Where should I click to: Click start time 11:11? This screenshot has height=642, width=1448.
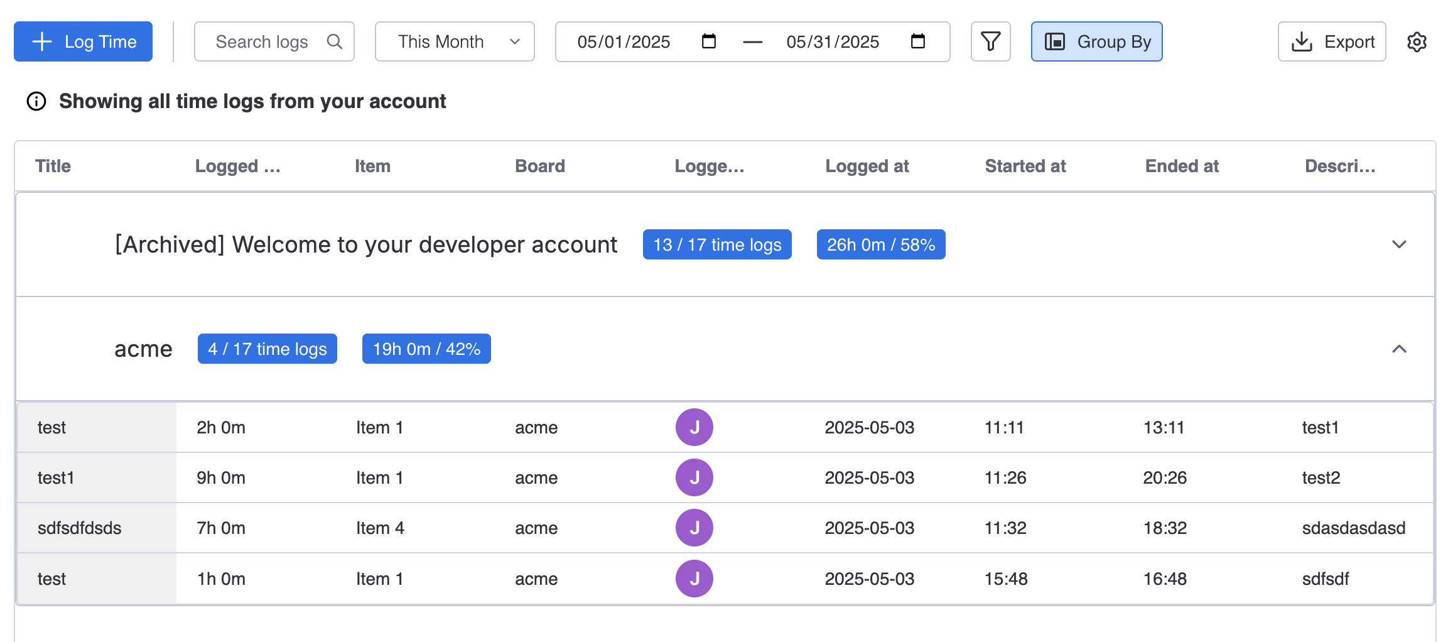click(1004, 428)
